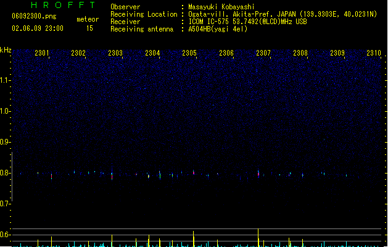Image resolution: width=388 pixels, height=247 pixels.
Task: Click the 'Receiving Location' label
Action: click(x=144, y=14)
